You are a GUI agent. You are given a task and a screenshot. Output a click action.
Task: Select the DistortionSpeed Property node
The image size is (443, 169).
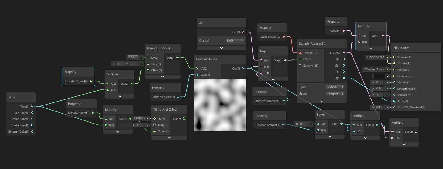tap(78, 72)
